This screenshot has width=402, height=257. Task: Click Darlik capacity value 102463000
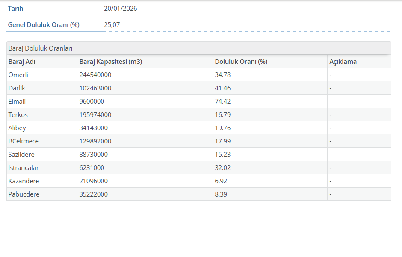tap(95, 88)
